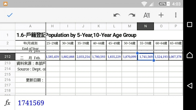Tap the Android back triangle

(x=190, y=86)
